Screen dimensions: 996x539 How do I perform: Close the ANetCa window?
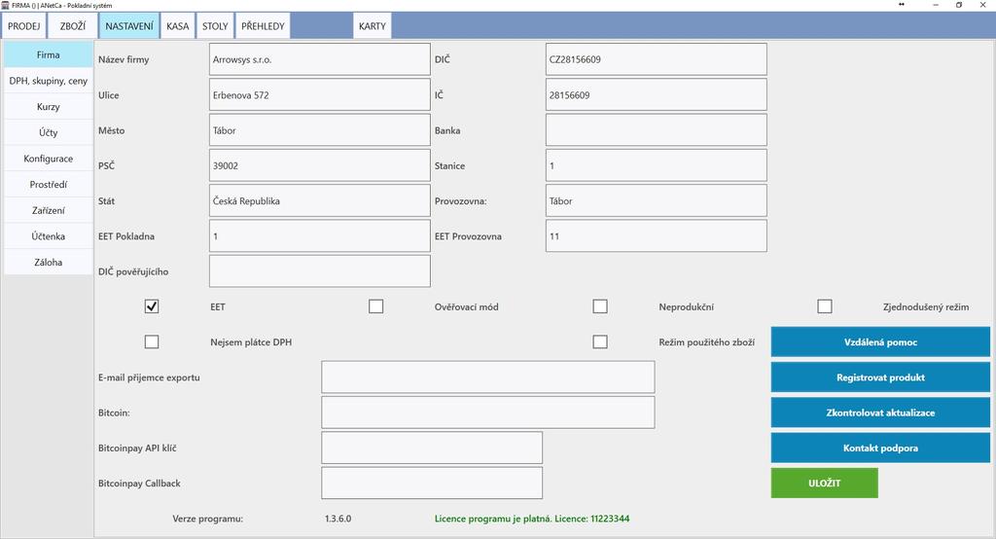(x=982, y=5)
